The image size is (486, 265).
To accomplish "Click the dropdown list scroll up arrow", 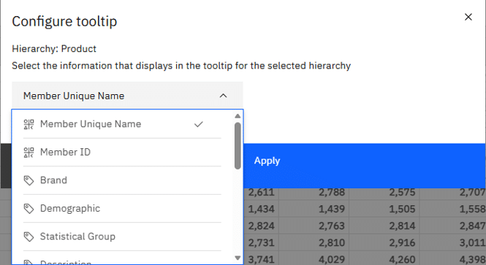I will click(x=238, y=116).
